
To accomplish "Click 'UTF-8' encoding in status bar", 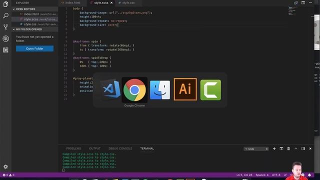I will point(276,175).
